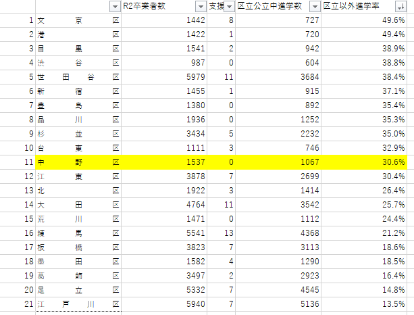Select the 渋谷区 name cell

pos(78,63)
